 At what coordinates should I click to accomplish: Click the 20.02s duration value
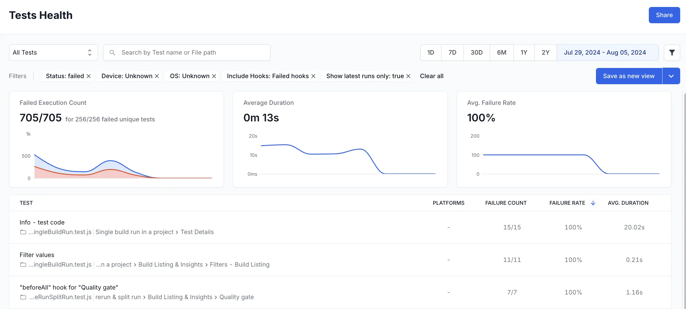point(634,227)
